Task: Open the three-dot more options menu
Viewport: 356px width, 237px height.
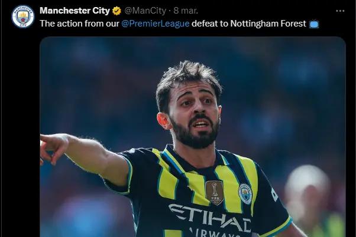Action: click(x=340, y=11)
